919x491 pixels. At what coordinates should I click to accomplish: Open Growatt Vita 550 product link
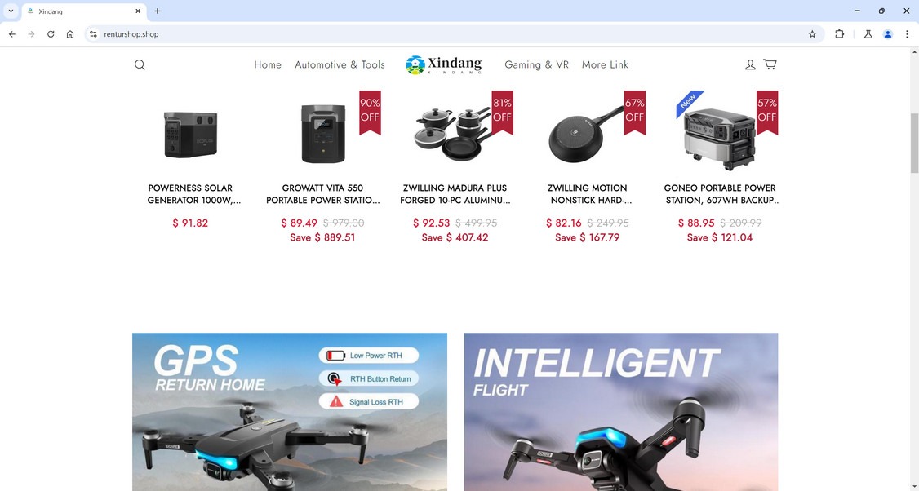coord(323,194)
